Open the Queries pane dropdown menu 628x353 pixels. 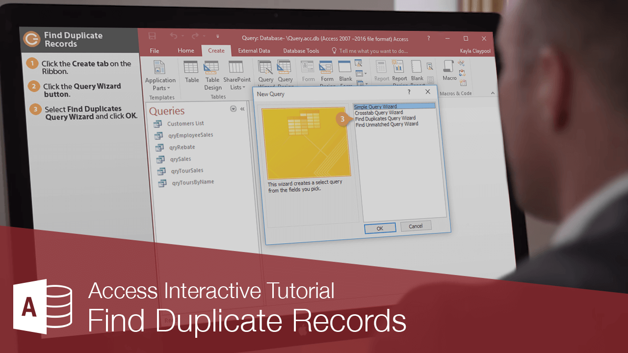click(233, 109)
